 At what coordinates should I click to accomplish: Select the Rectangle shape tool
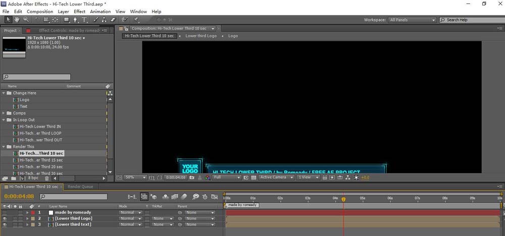66,20
